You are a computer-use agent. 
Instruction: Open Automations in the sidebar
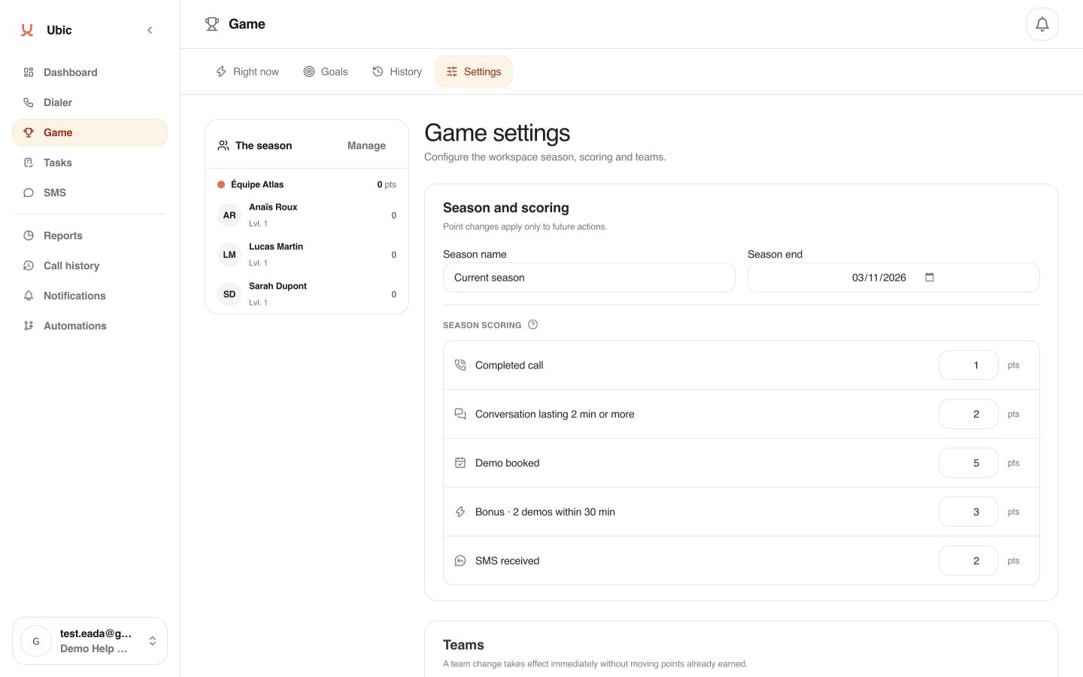click(89, 326)
